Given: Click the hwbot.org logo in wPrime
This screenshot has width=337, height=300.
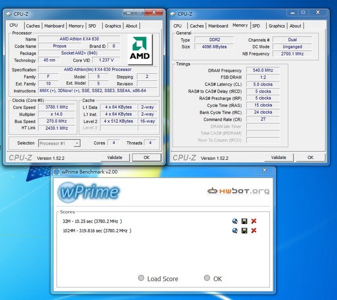Looking at the screenshot, I should click(x=238, y=191).
